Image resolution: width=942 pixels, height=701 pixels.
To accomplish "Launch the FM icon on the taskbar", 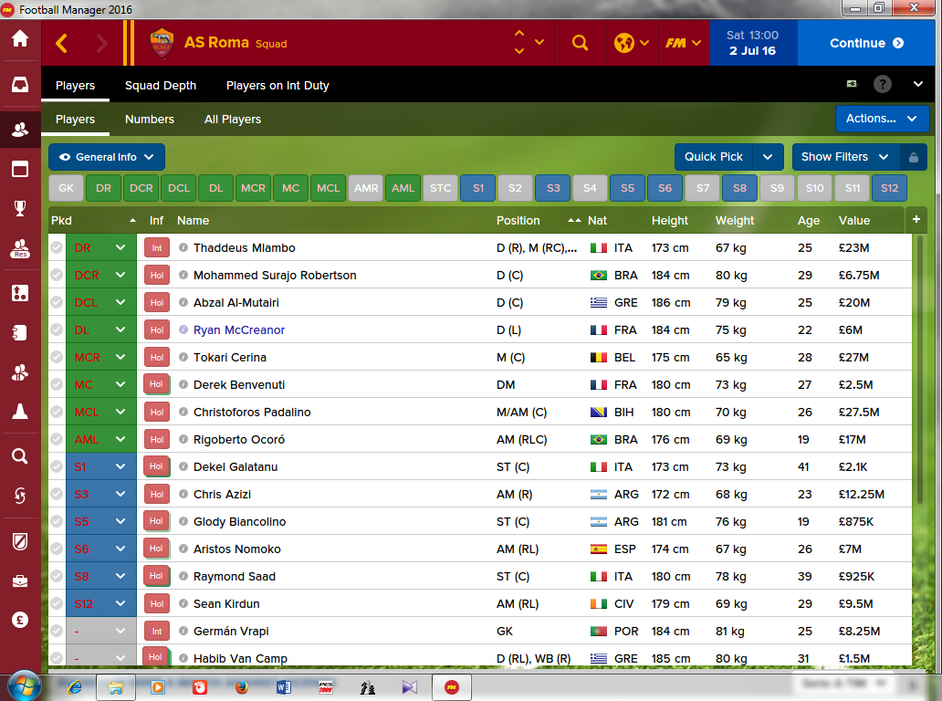I will tap(450, 687).
